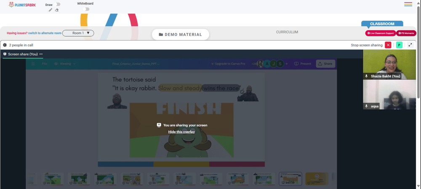
Task: Click the screen-share icon in overlay message
Action: pos(159,125)
